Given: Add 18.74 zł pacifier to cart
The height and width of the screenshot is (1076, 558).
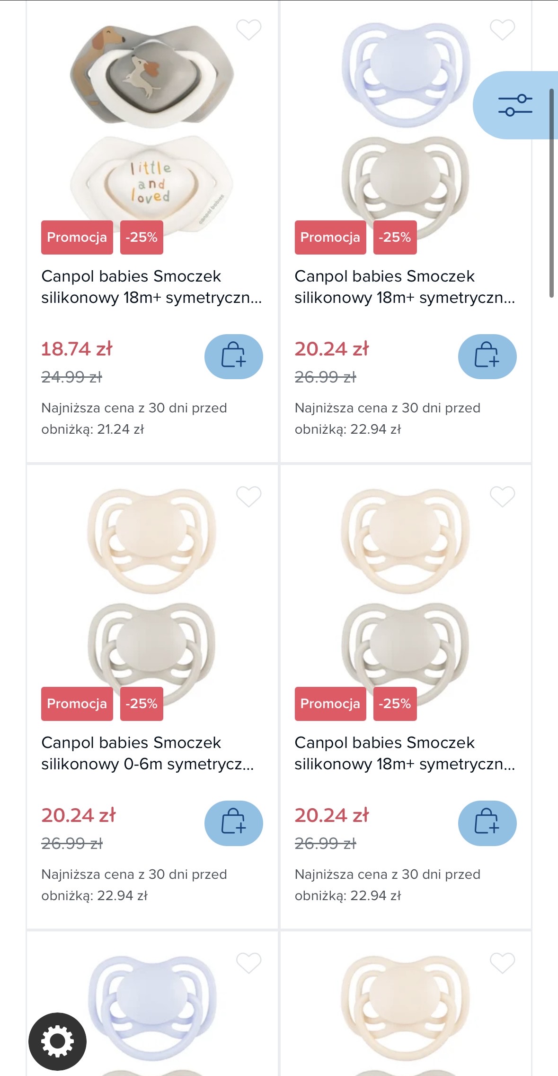Looking at the screenshot, I should point(233,356).
